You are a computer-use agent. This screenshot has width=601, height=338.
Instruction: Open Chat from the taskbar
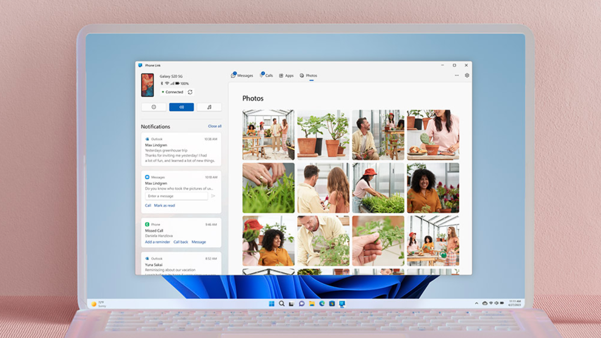coord(301,304)
